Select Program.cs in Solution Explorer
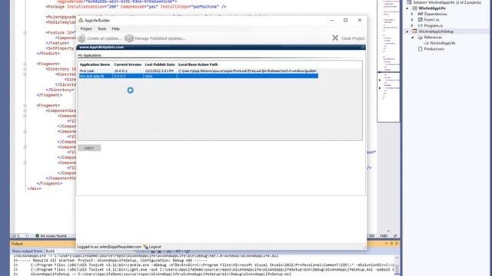This screenshot has width=492, height=276. pyautogui.click(x=434, y=25)
